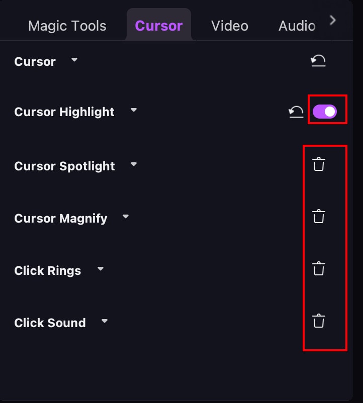363x403 pixels.
Task: Click the Click Rings label text
Action: (x=47, y=271)
